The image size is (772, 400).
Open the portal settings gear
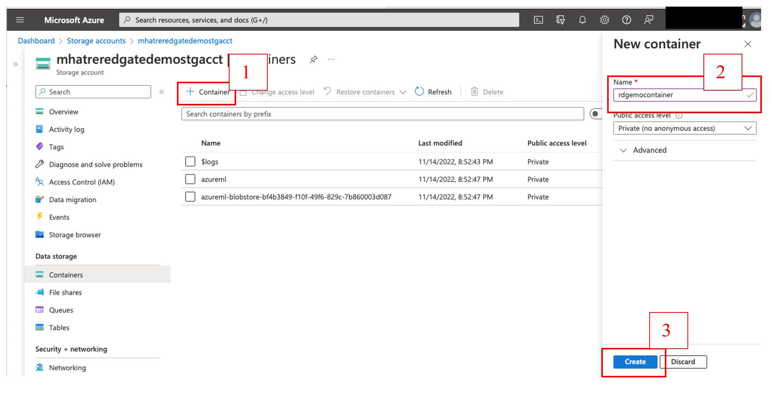[x=604, y=20]
